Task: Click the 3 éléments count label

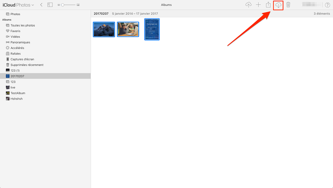Action: pos(322,14)
